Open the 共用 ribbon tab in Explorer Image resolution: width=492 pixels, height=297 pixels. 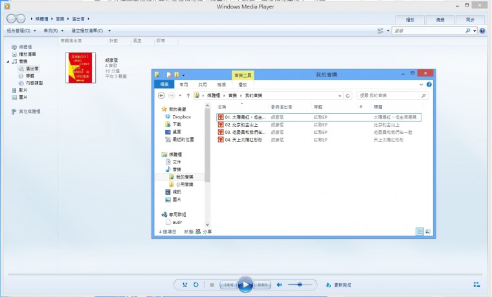[203, 85]
